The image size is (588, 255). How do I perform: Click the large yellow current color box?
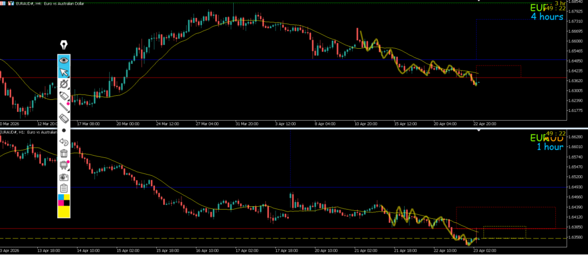coord(64,211)
